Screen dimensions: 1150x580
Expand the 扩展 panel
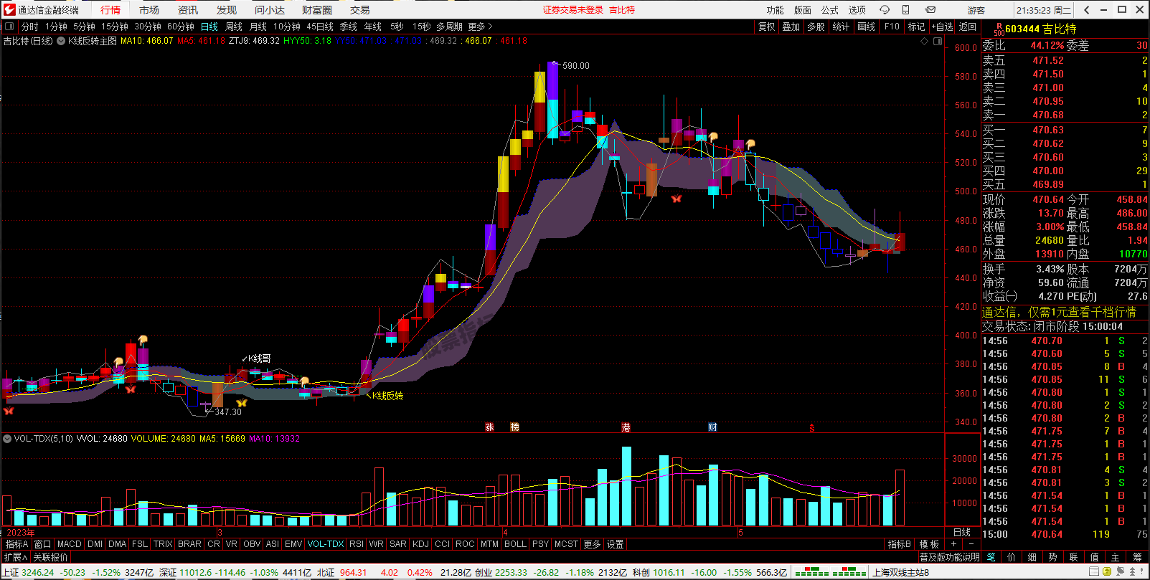click(15, 557)
